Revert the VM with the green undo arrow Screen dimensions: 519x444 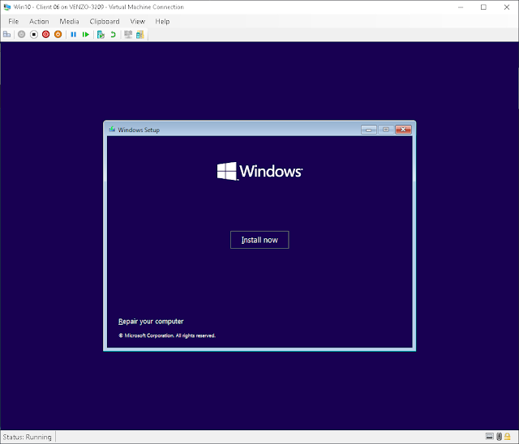(114, 34)
